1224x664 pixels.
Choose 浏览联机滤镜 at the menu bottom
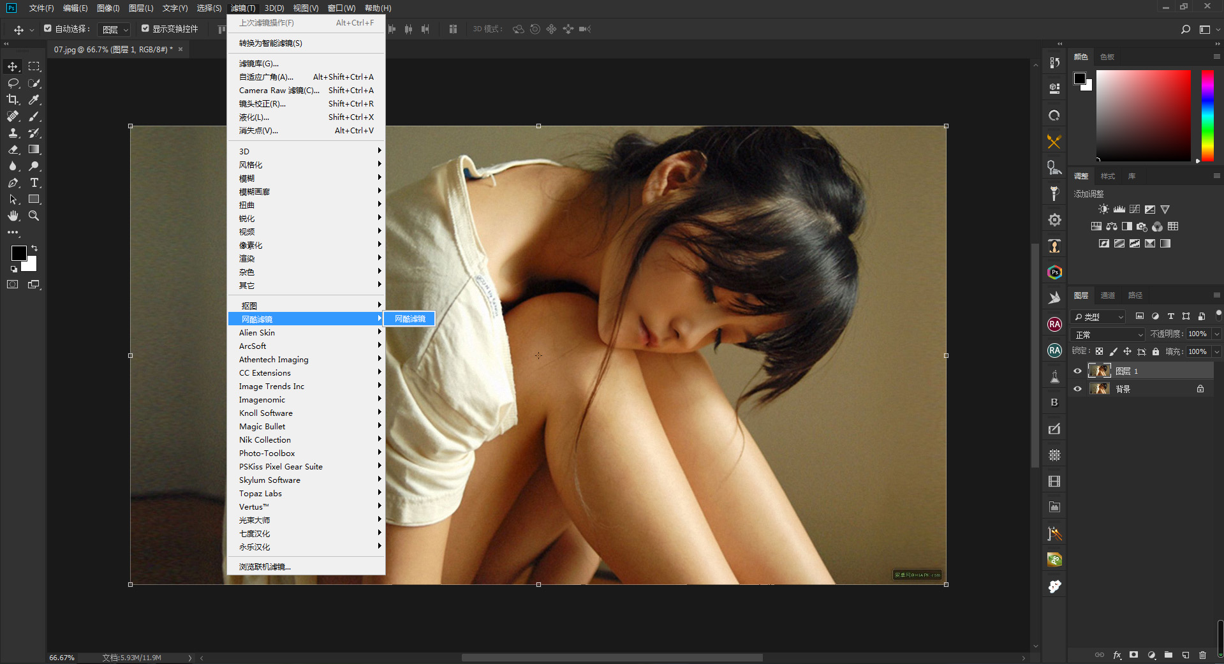click(265, 566)
